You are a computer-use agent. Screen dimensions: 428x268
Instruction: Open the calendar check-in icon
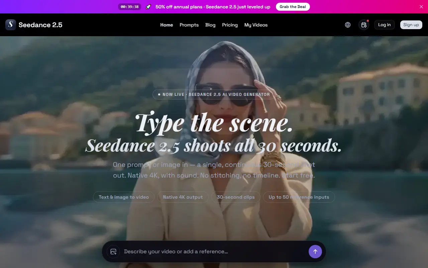click(364, 25)
